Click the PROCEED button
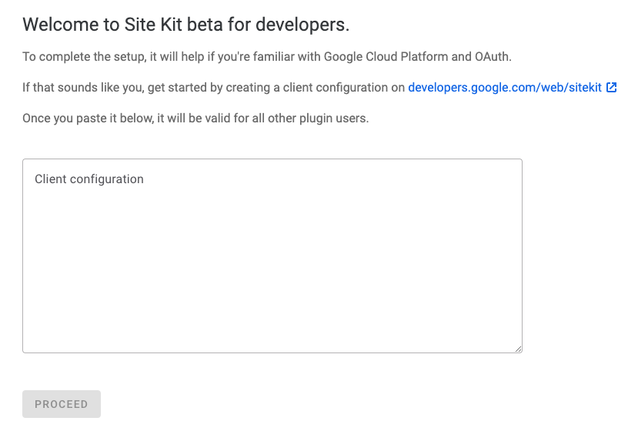 click(x=62, y=404)
